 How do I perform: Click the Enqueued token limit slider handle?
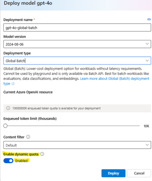[5, 126]
